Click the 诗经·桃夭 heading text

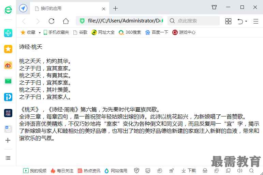[x=31, y=47]
